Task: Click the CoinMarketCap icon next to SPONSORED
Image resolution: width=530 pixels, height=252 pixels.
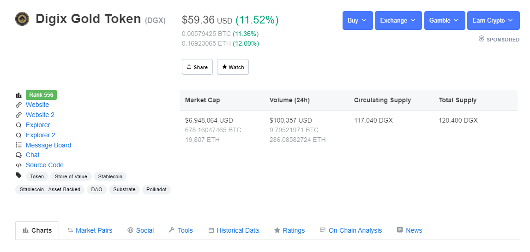Action: 482,39
